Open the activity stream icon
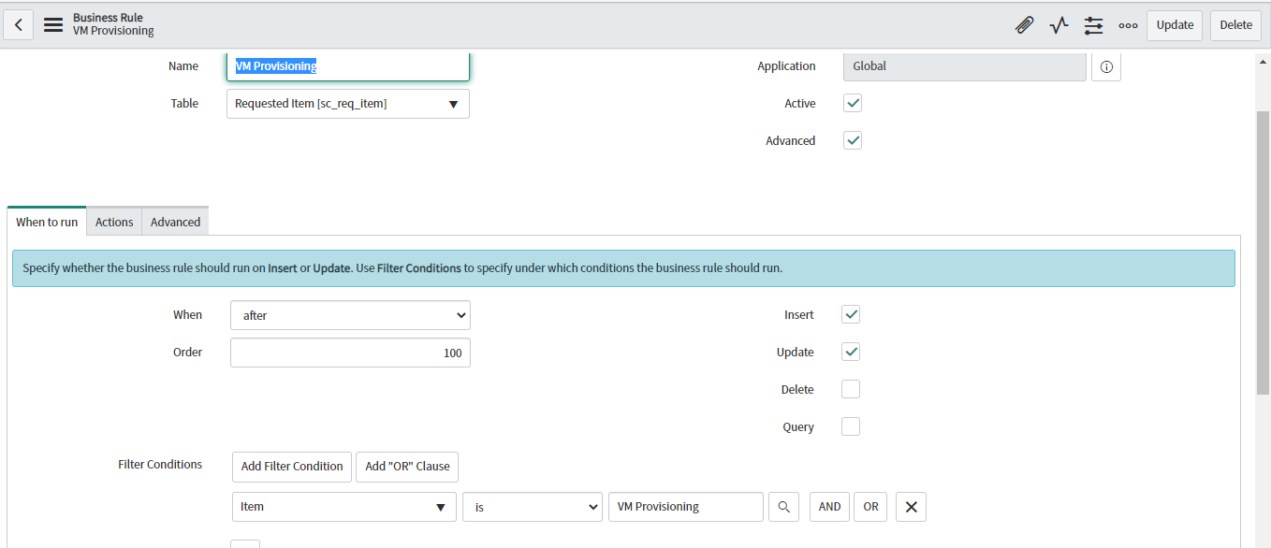Screen dimensions: 1271x548 pos(1059,25)
